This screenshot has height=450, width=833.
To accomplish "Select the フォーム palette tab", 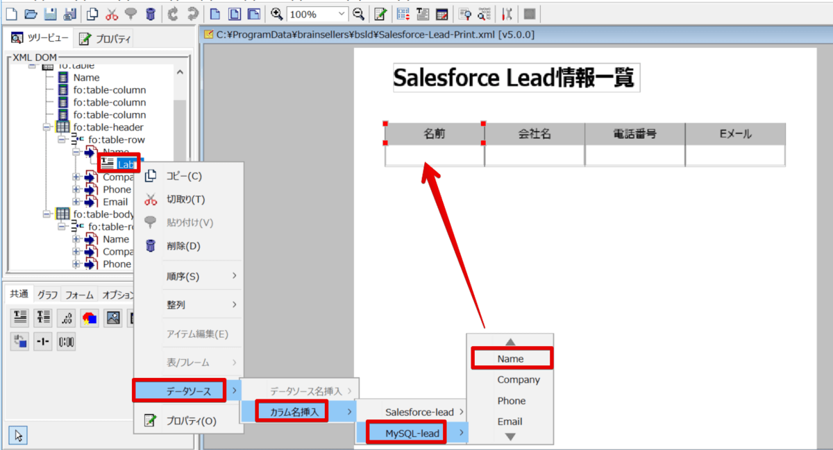I will pyautogui.click(x=80, y=294).
